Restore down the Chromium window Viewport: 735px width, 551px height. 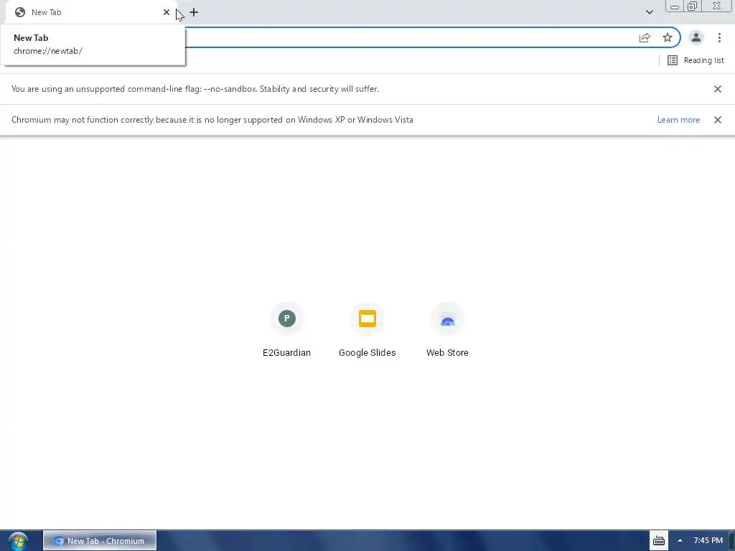point(693,6)
